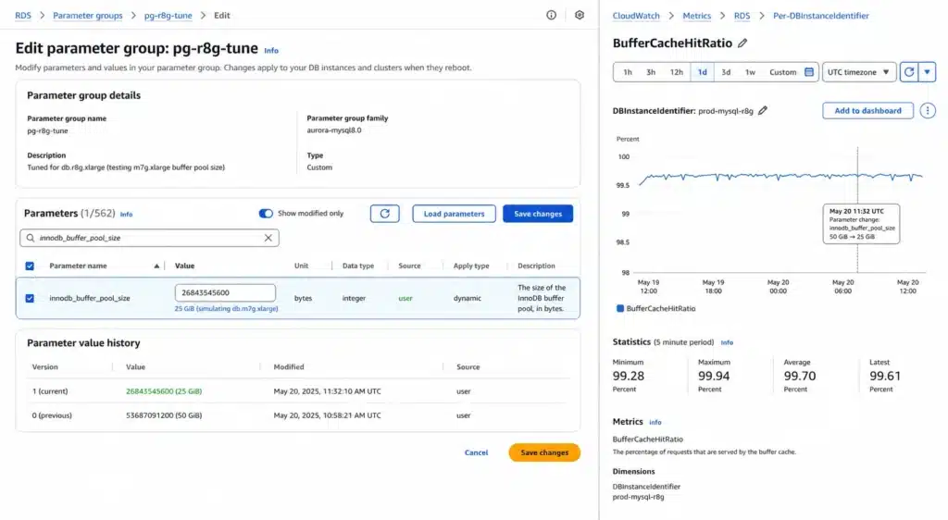The width and height of the screenshot is (948, 520).
Task: Select the 3d time range
Action: pos(726,72)
